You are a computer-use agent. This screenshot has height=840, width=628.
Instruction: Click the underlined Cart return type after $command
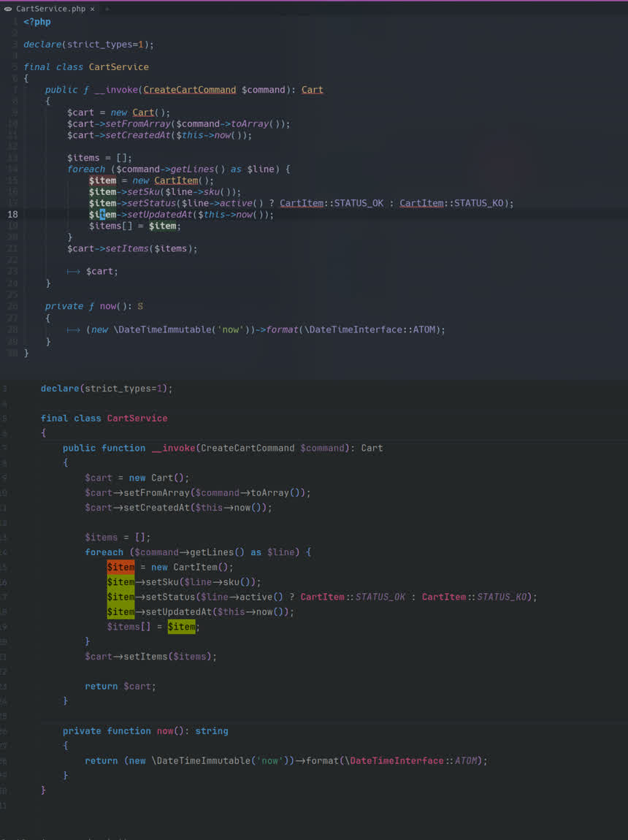[312, 89]
